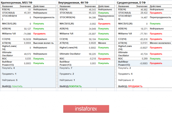The image size is (172, 113).
Task: Click Ultimate Oscillator value 56,225
Action: click(92, 54)
